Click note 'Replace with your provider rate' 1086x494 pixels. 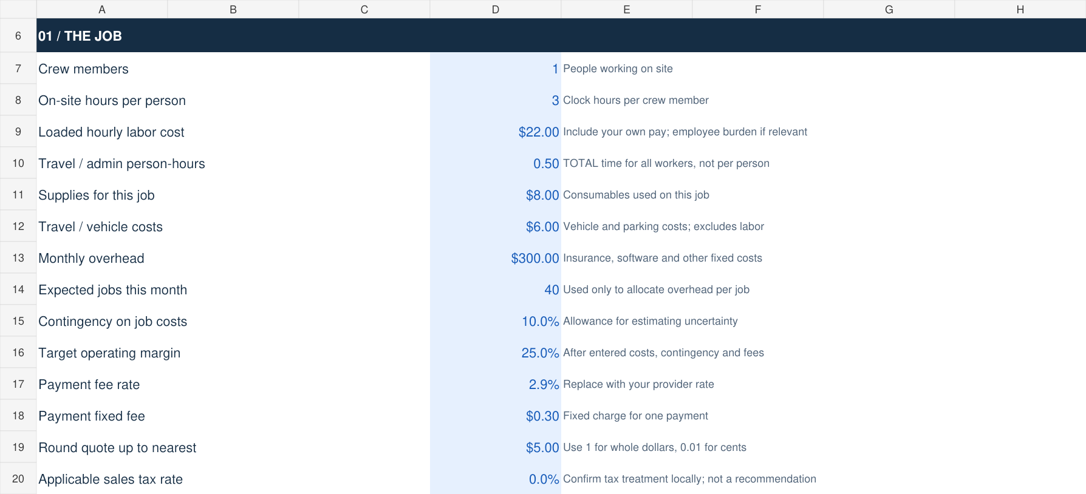coord(638,384)
